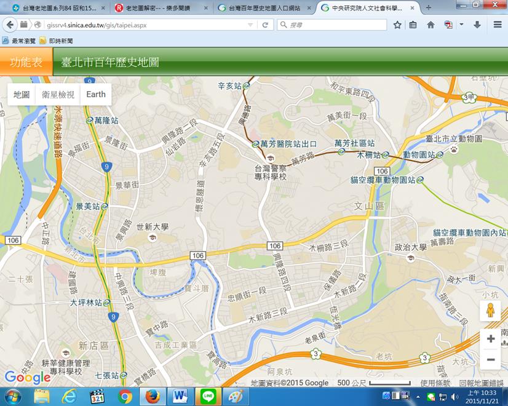
Task: Open Word from the taskbar
Action: 180,397
